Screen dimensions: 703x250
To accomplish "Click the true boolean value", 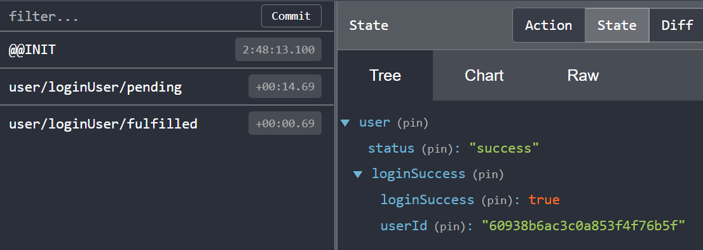I will tap(544, 200).
